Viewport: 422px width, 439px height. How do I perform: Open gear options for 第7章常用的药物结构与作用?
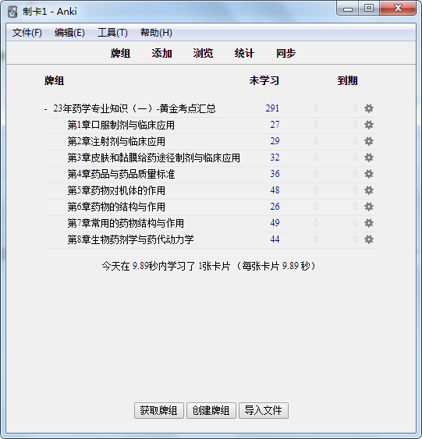tap(369, 223)
